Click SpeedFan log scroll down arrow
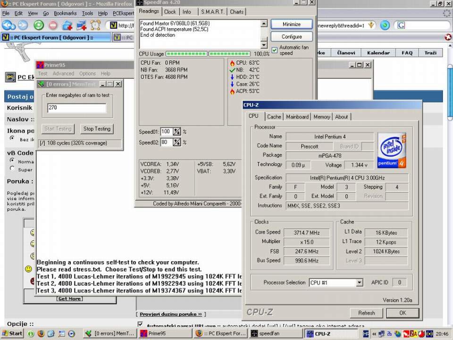The image size is (453, 340). coord(264,45)
